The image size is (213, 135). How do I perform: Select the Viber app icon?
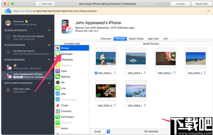click(58, 71)
